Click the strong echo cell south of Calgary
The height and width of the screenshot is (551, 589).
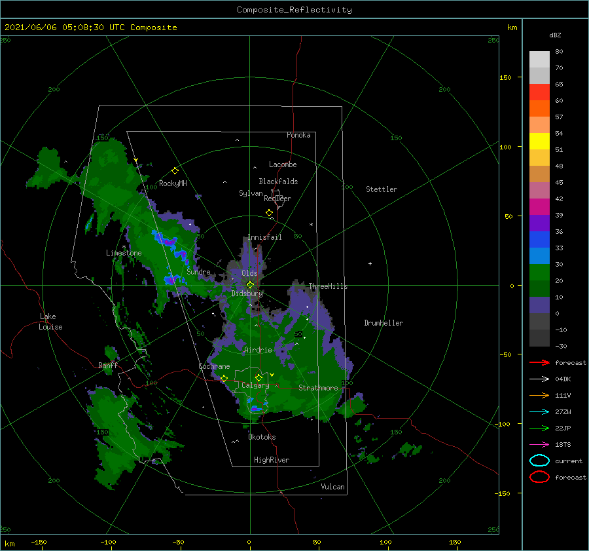tap(257, 408)
